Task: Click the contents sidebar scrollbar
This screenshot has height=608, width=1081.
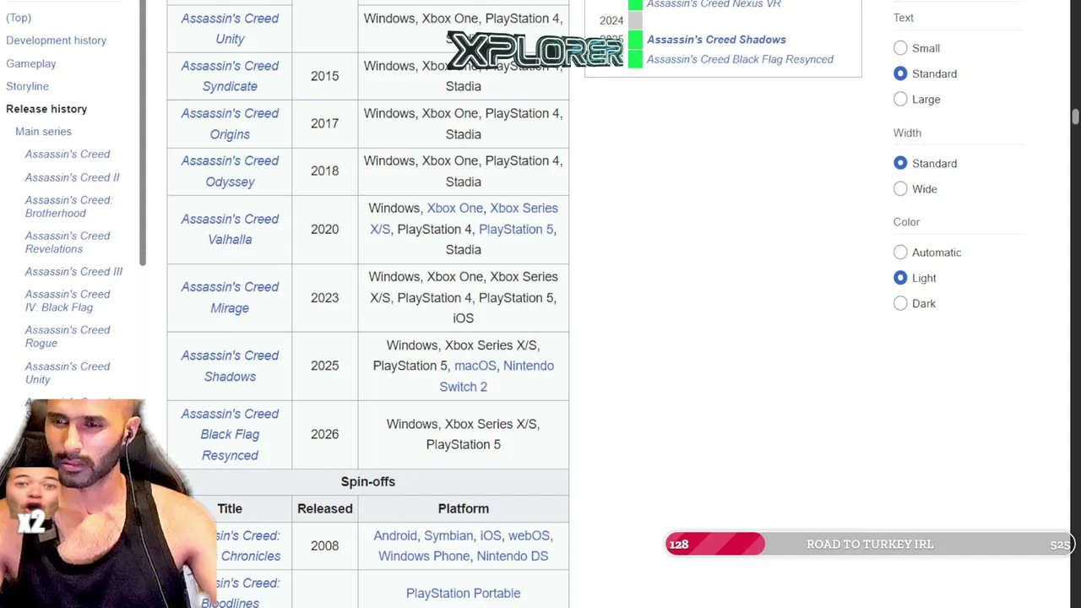Action: click(143, 133)
